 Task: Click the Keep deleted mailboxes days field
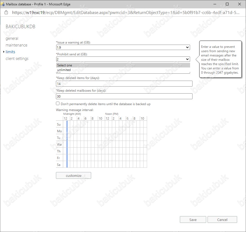click(x=124, y=96)
